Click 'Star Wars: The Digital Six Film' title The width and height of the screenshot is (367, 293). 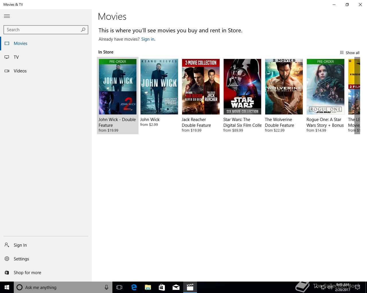point(243,122)
